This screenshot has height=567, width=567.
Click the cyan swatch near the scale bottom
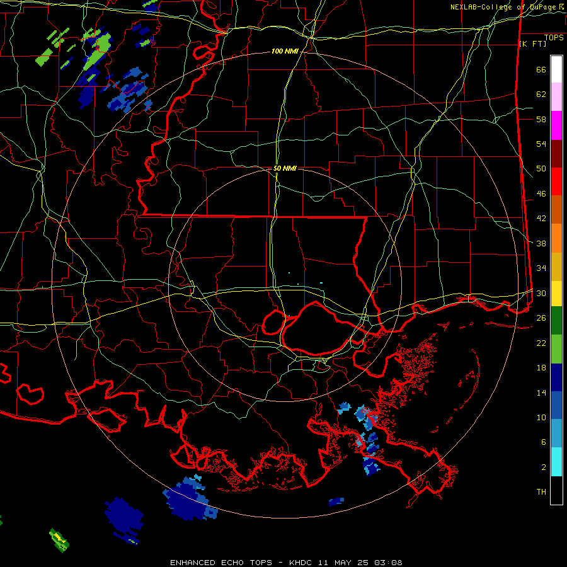(556, 462)
